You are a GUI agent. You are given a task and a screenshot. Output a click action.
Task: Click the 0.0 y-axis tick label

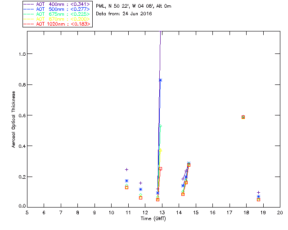click(x=22, y=206)
